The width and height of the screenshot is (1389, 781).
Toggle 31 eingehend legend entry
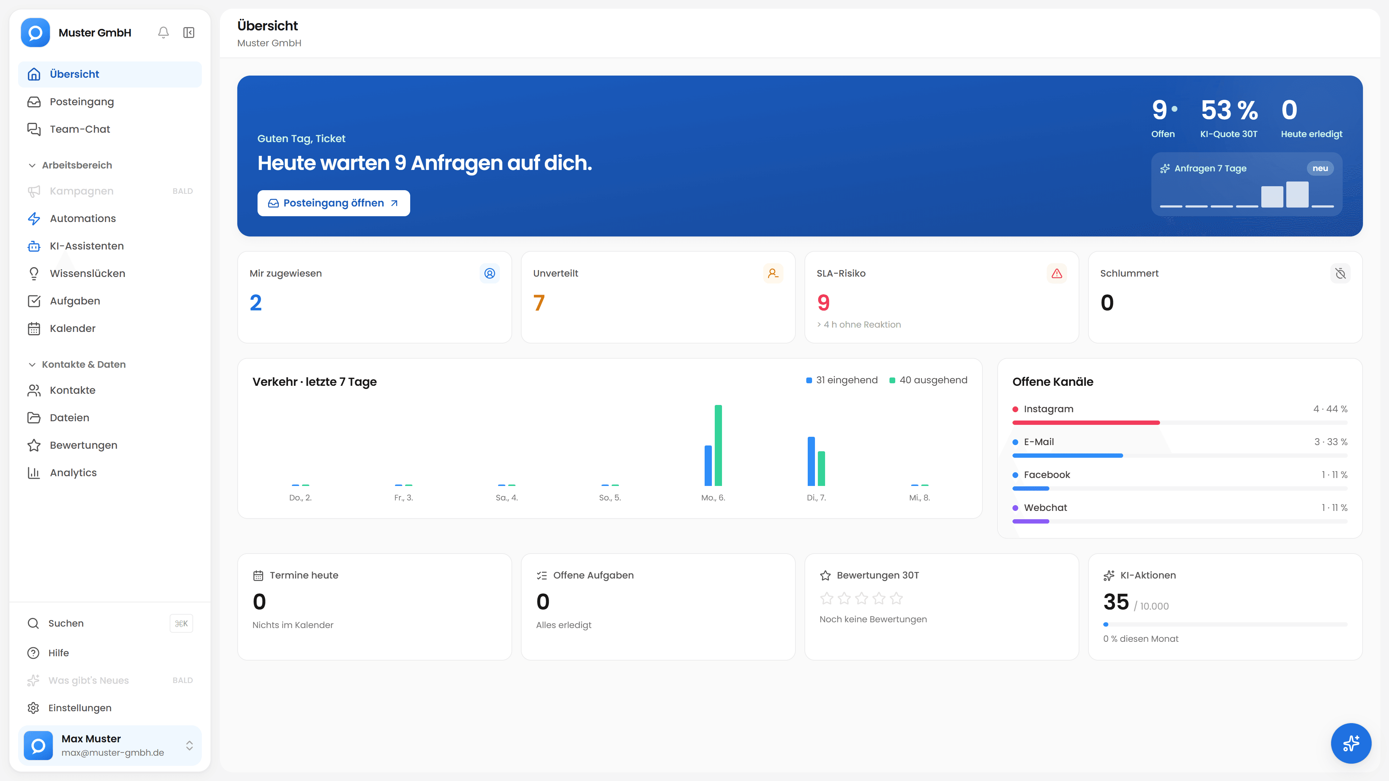(842, 380)
